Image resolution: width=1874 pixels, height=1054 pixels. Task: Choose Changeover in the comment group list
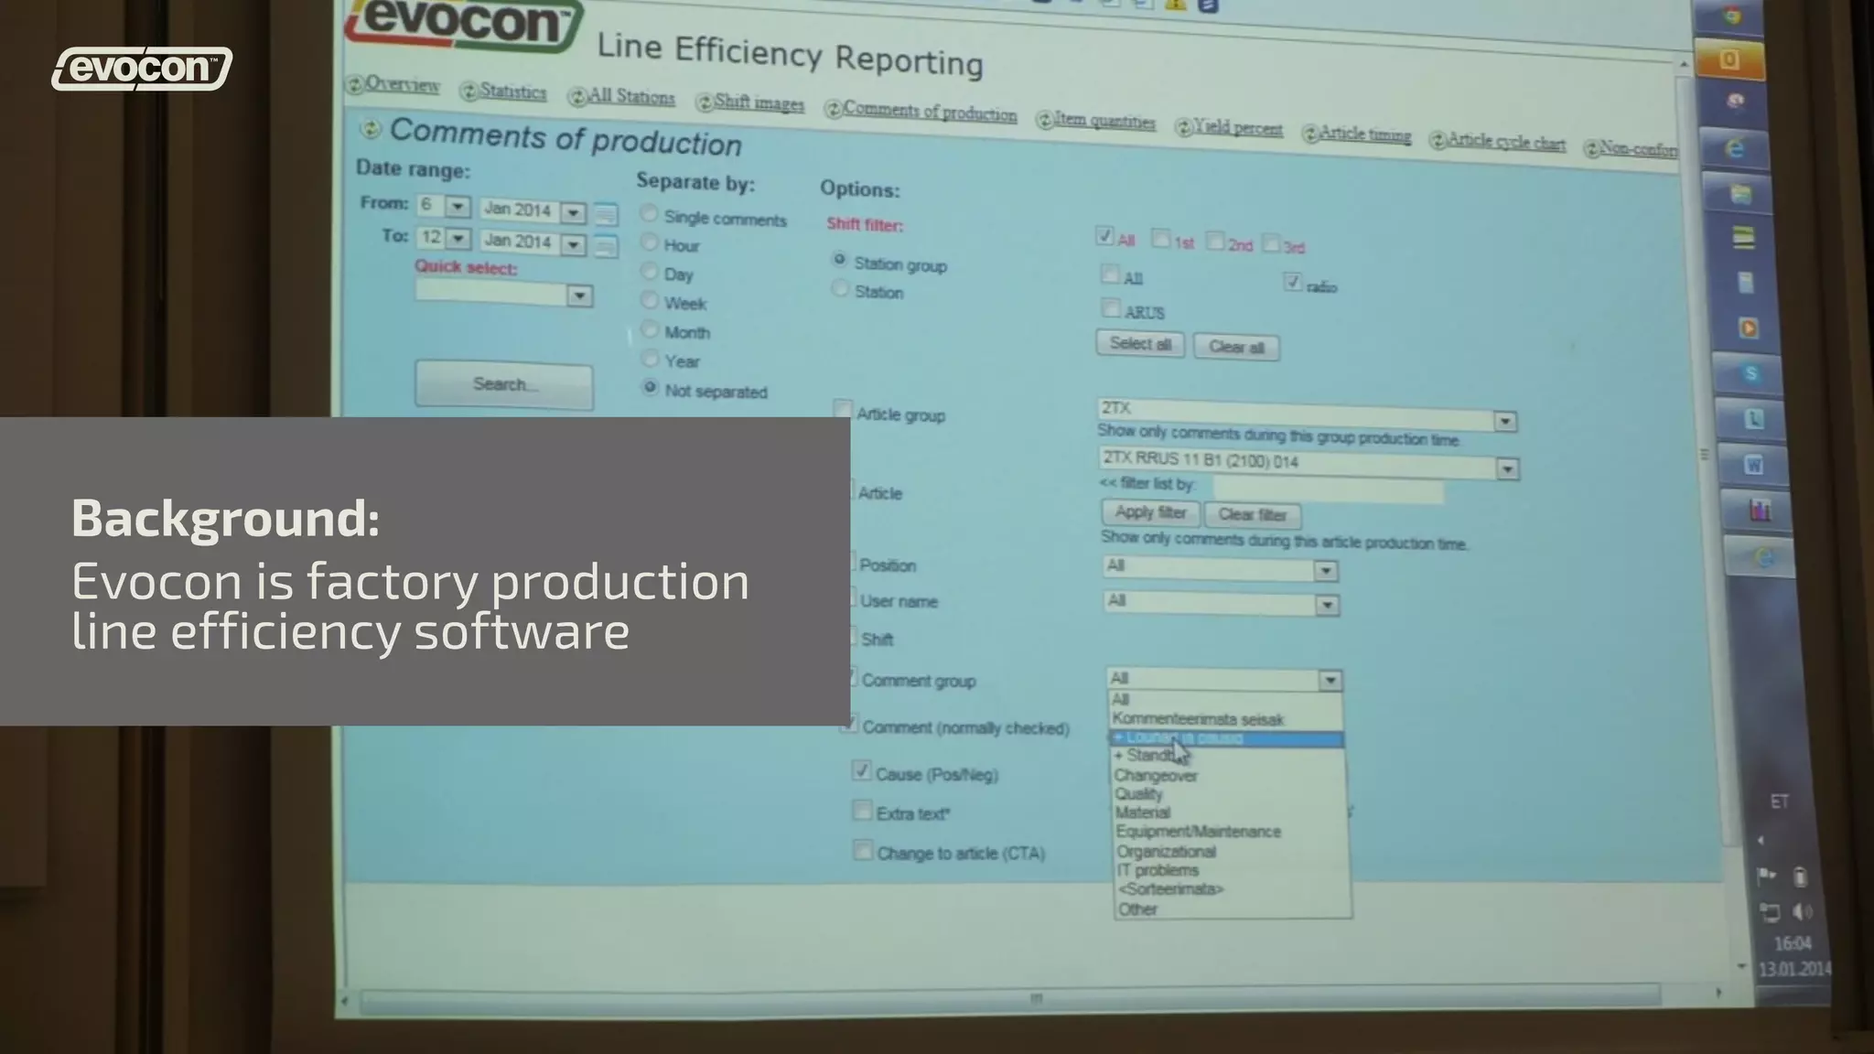(1156, 776)
